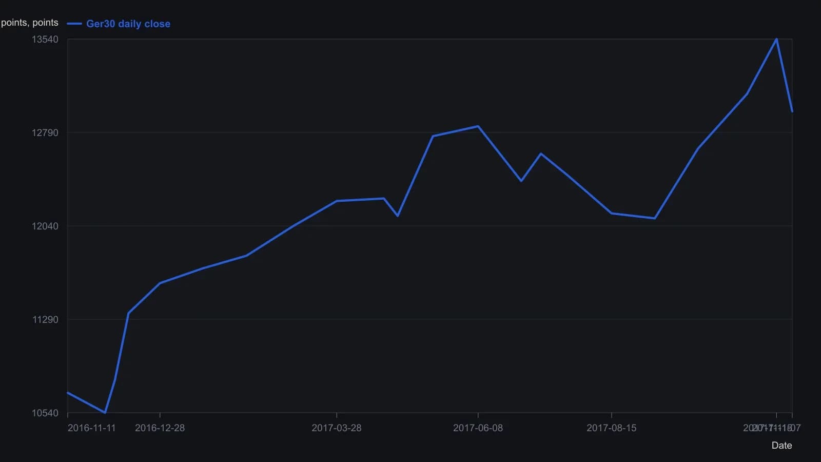
Task: Click the line data point above 2017-08-15
Action: coord(611,213)
